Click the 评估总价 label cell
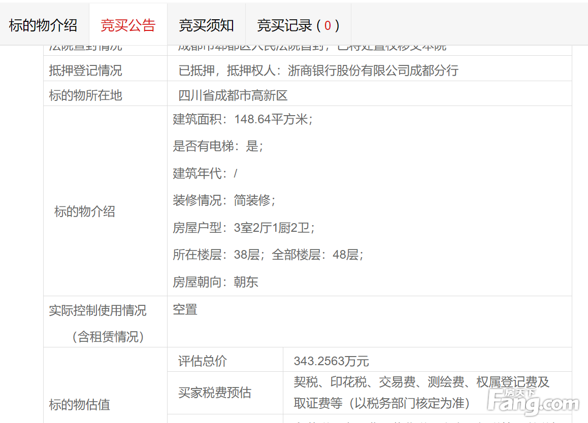This screenshot has width=588, height=423. pyautogui.click(x=203, y=361)
